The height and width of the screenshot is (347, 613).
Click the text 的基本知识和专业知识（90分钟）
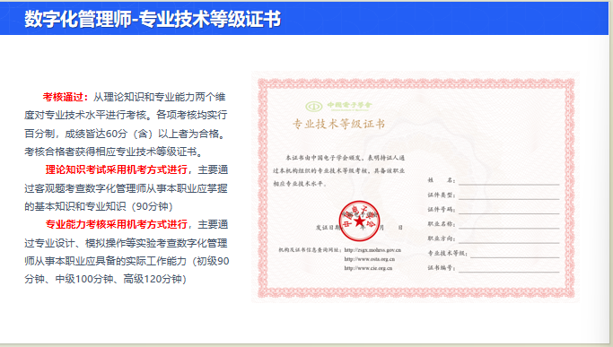[99, 206]
